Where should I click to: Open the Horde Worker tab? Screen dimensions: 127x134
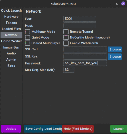[11, 41]
